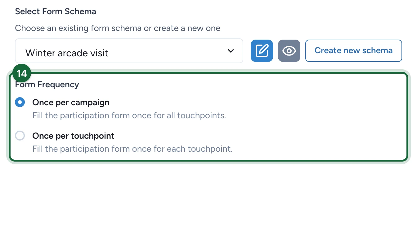The height and width of the screenshot is (234, 417).
Task: Click the gray square button beside the edit button
Action: 289,51
